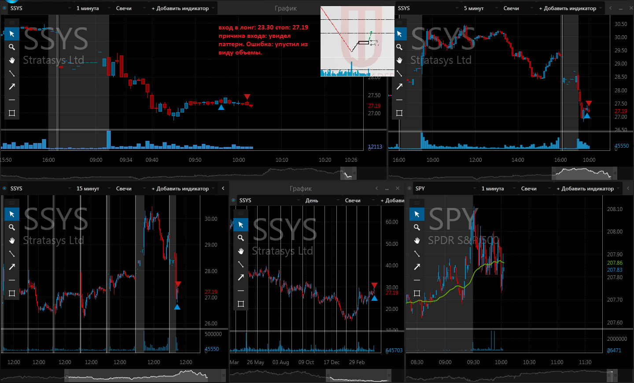Activate the pointer cursor tool in the SPY chart
This screenshot has width=634, height=383.
click(x=417, y=214)
